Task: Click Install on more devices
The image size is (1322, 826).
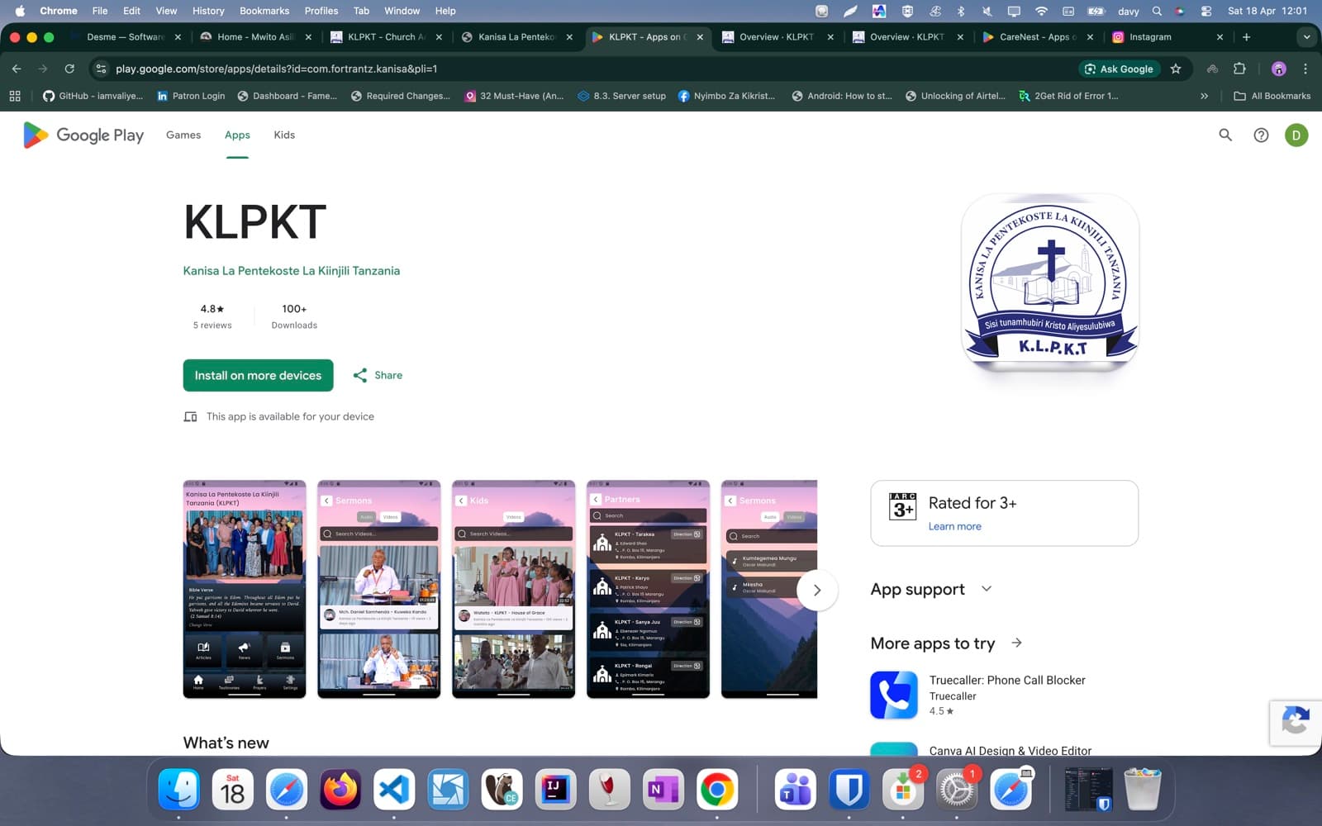Action: click(257, 375)
